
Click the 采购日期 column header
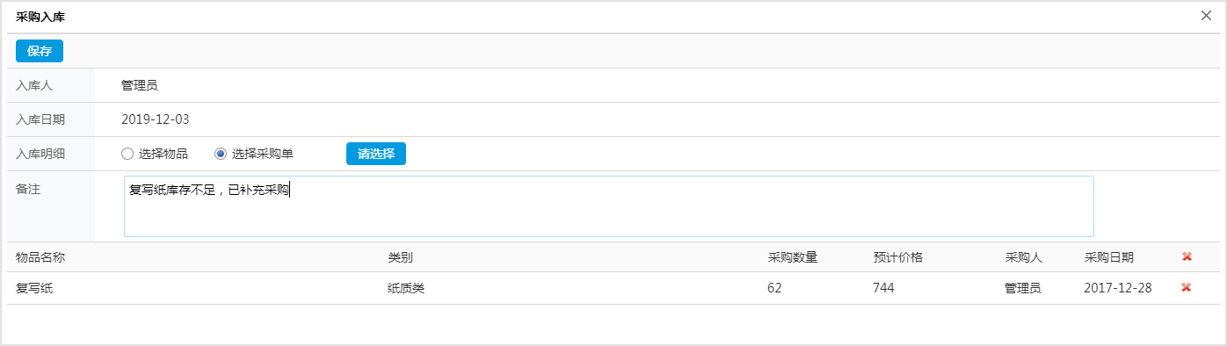[x=1109, y=257]
